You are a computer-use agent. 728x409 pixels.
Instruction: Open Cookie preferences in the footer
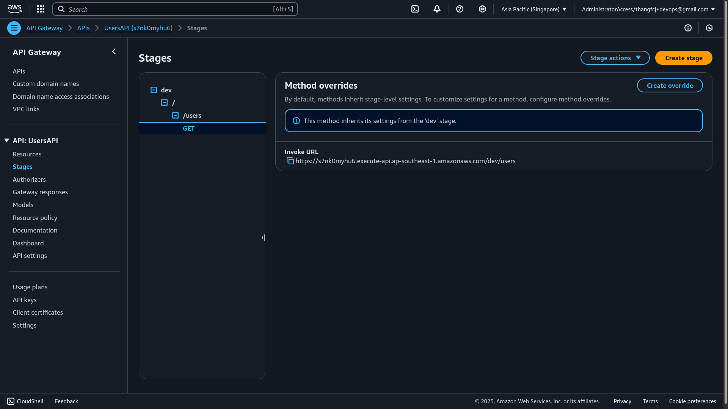tap(692, 401)
